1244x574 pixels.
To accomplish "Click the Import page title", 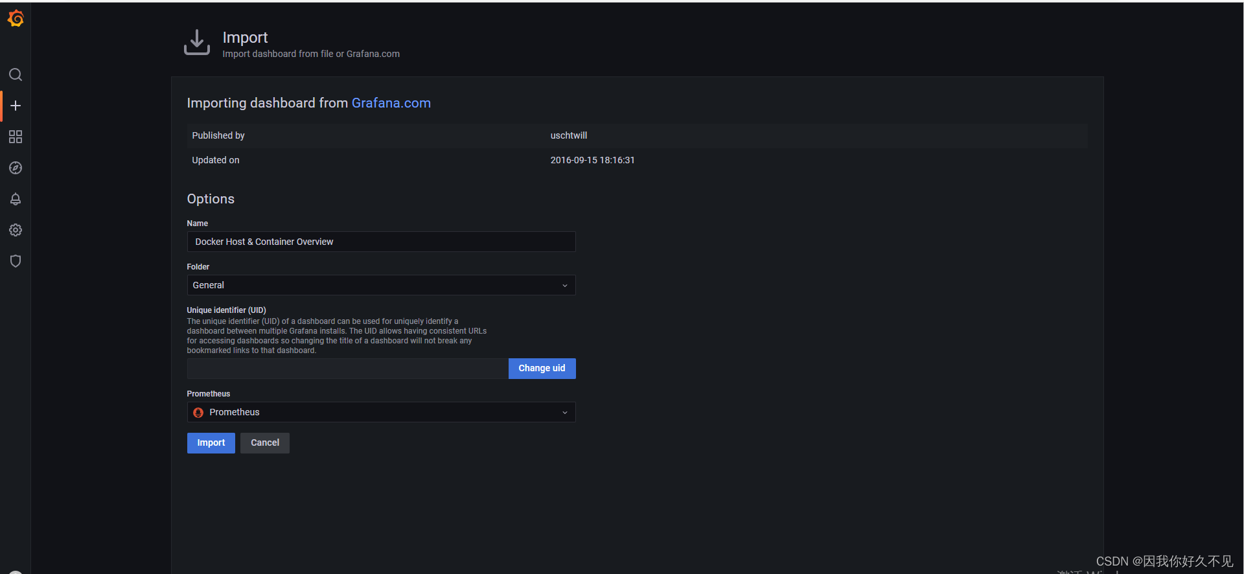I will pos(245,38).
